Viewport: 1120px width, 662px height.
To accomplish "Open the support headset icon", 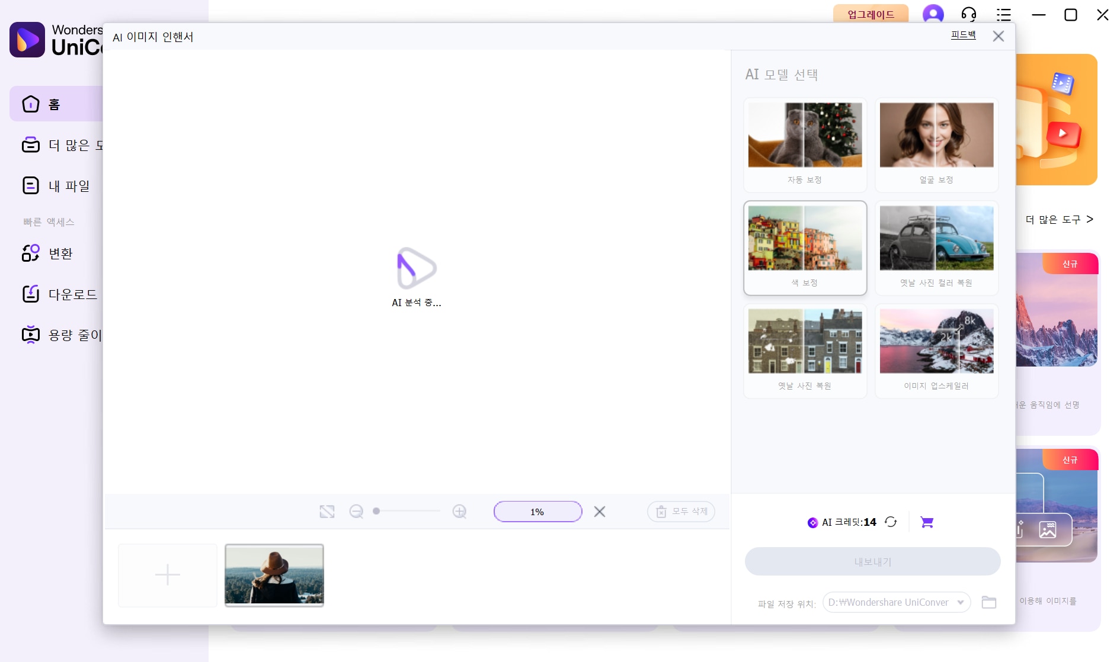I will point(969,14).
